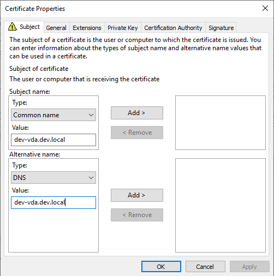The height and width of the screenshot is (276, 274).
Task: Add the DNS alternative name value
Action: point(137,195)
